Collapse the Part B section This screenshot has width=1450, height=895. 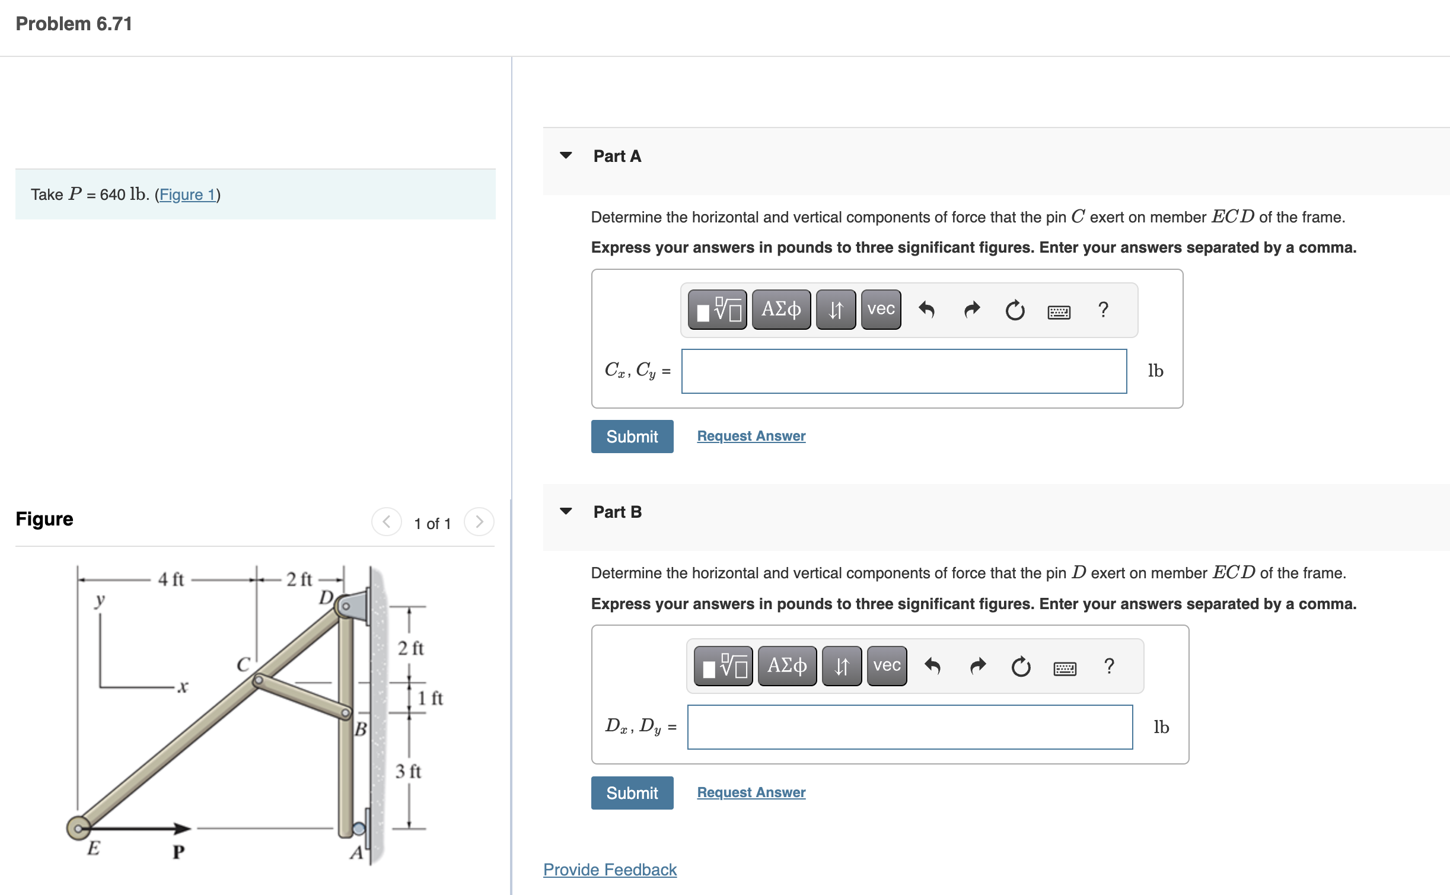pos(567,511)
